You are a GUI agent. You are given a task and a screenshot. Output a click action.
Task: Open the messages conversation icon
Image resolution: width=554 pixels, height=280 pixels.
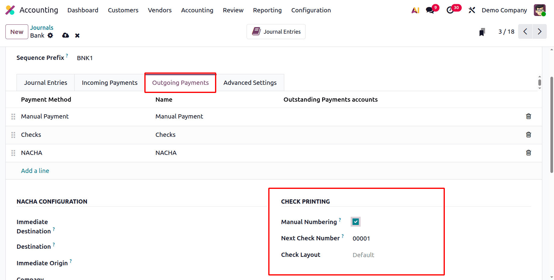[429, 10]
